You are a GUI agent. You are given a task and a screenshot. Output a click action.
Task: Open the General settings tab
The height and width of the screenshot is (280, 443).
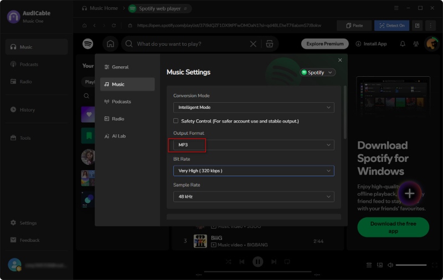click(127, 67)
